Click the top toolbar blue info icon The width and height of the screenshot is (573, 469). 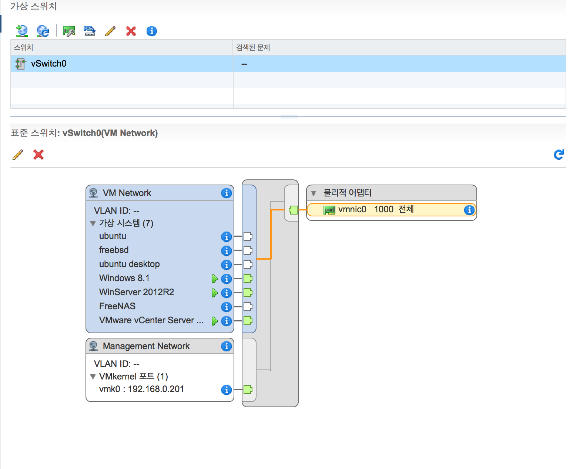tap(152, 31)
